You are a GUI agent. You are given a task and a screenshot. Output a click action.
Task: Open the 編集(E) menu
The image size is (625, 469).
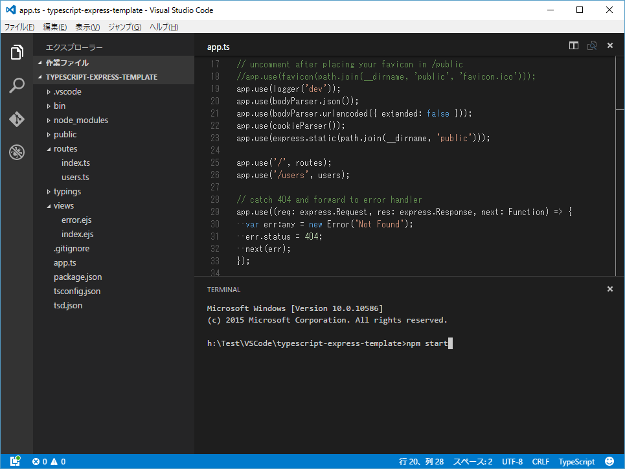click(54, 27)
